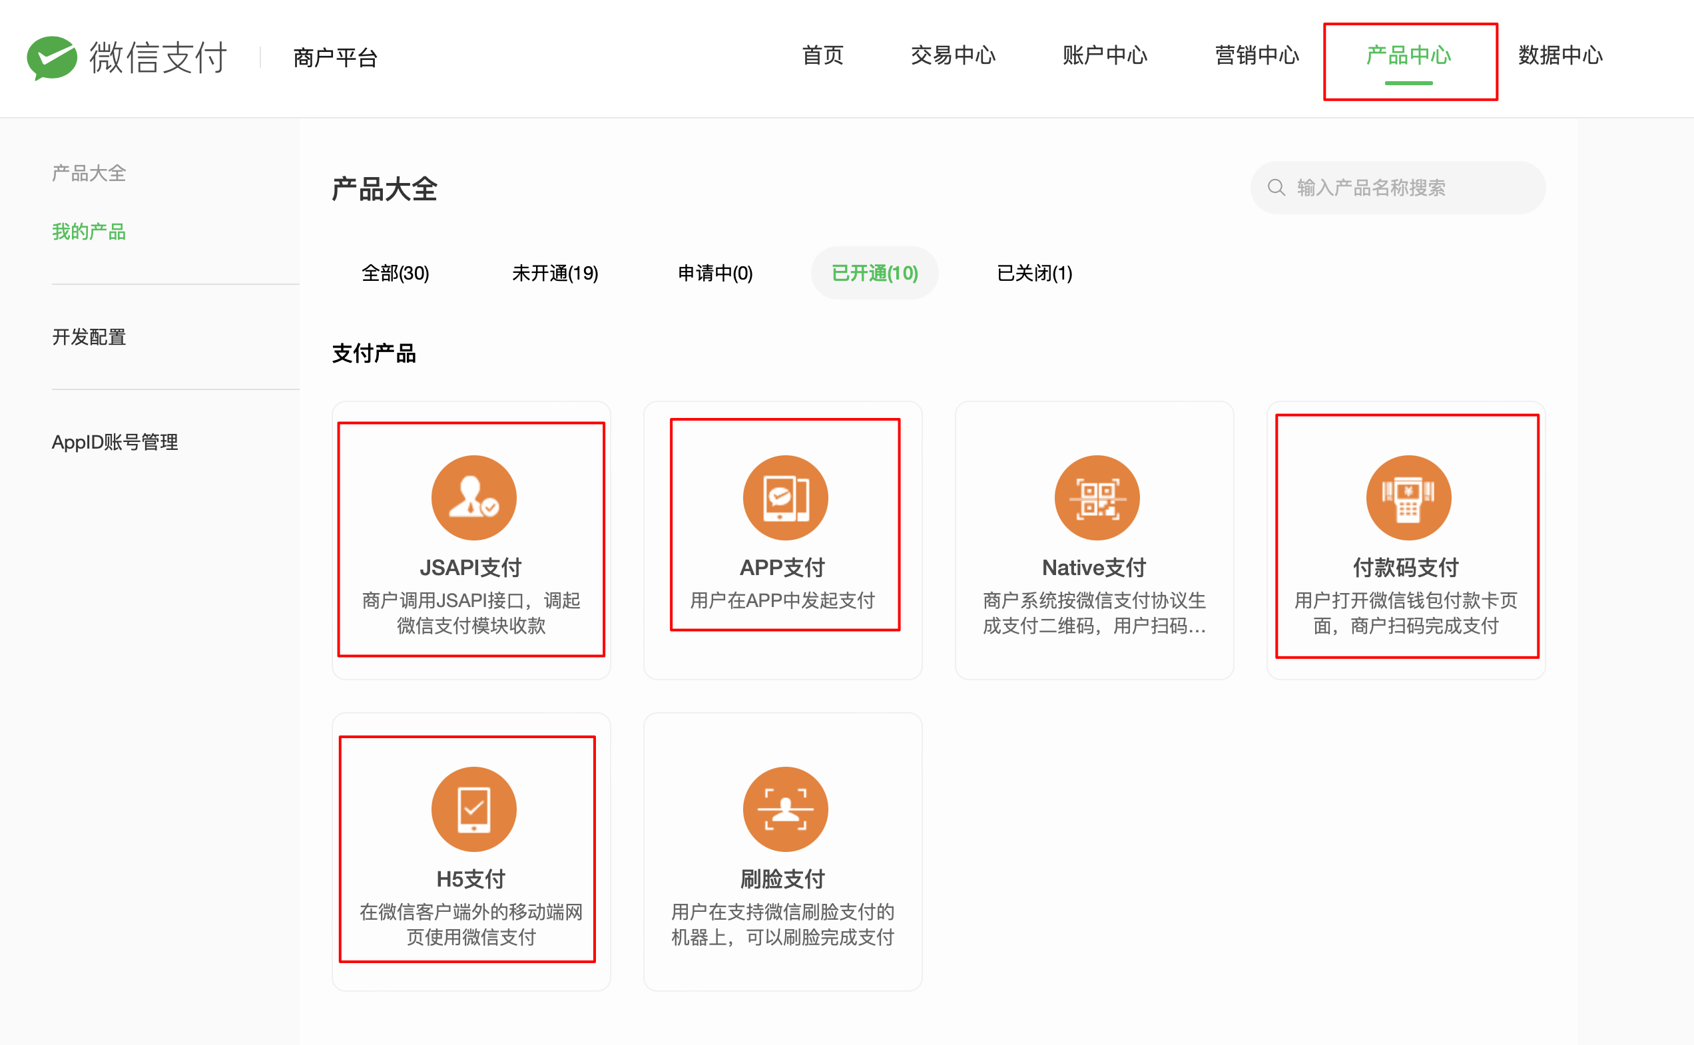Screen dimensions: 1694x1045
Task: Open the 首页 navigation tab
Action: click(x=822, y=55)
